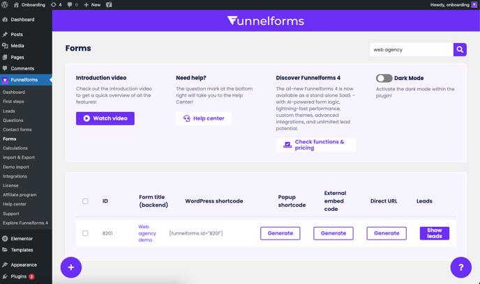Viewport: 480px width, 284px height.
Task: Open Affiliate program submenu item
Action: click(20, 195)
